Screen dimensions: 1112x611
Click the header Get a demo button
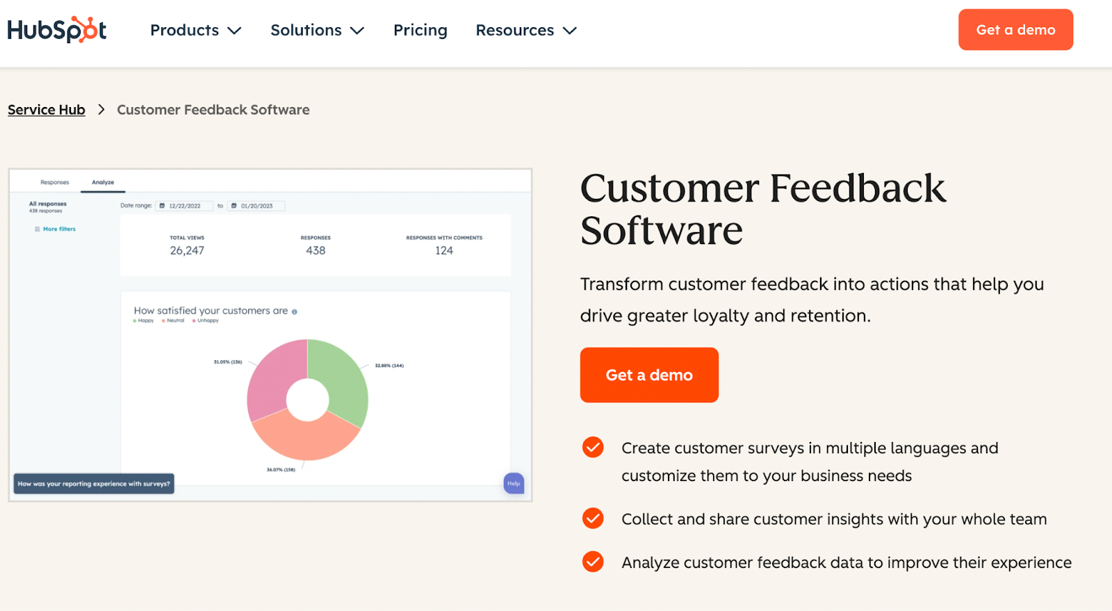click(x=1015, y=30)
